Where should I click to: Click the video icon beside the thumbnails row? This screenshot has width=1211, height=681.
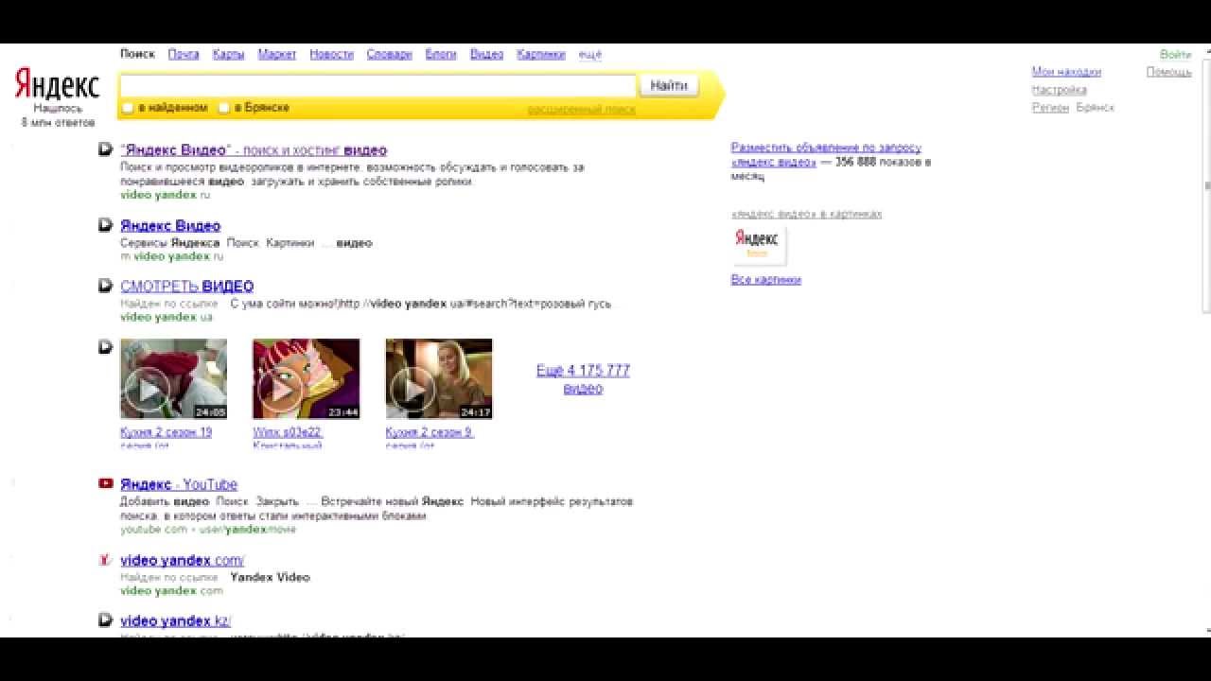pos(106,347)
